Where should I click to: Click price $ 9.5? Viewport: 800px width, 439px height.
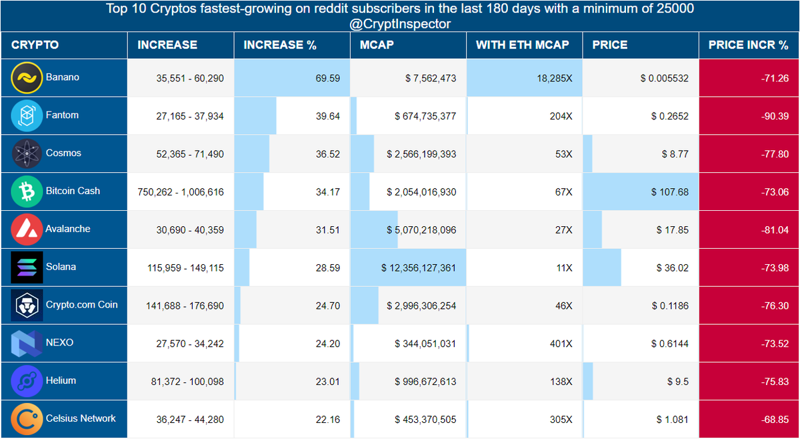[x=678, y=382]
